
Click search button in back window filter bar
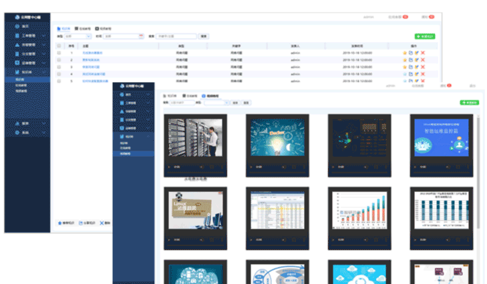click(204, 36)
